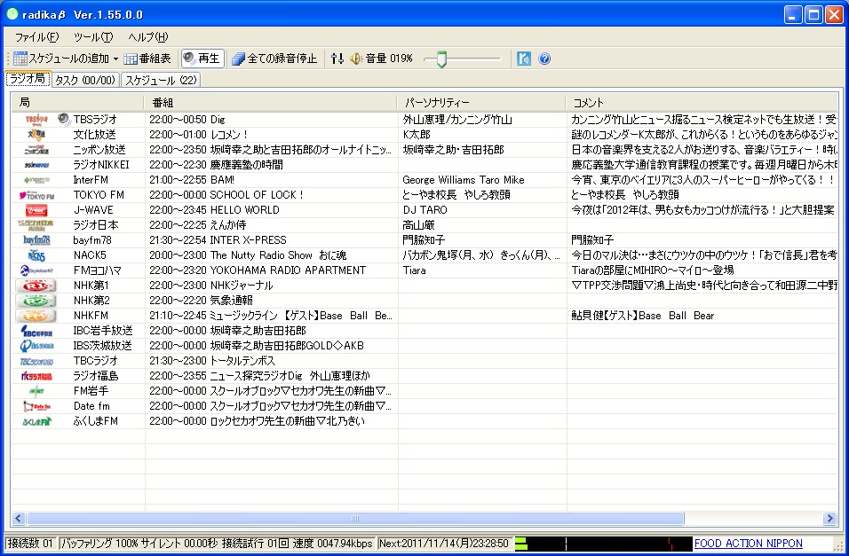
Task: Select '22:00~22:20 気象通報' program
Action: click(201, 301)
